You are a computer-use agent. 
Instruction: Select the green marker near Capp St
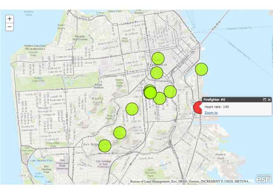160,99
